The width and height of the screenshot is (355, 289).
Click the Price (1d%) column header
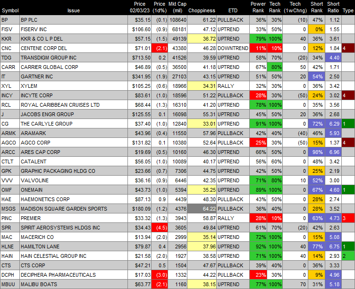coord(160,7)
